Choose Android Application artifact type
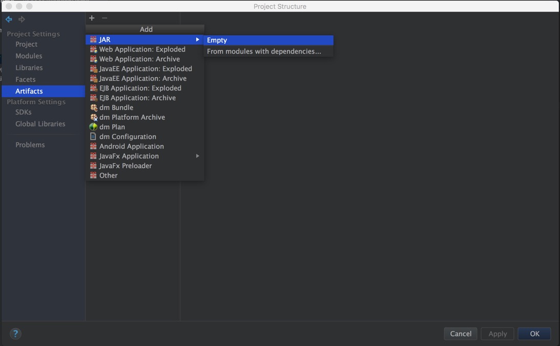Screen dimensions: 560x346 coord(131,146)
